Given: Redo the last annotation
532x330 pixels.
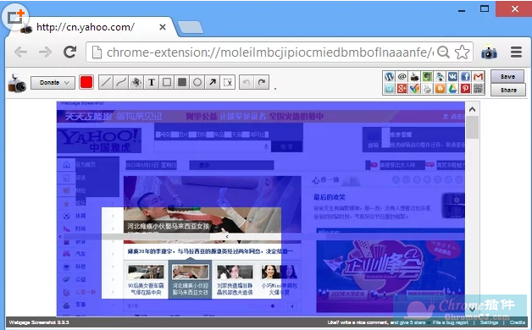Looking at the screenshot, I should [262, 82].
